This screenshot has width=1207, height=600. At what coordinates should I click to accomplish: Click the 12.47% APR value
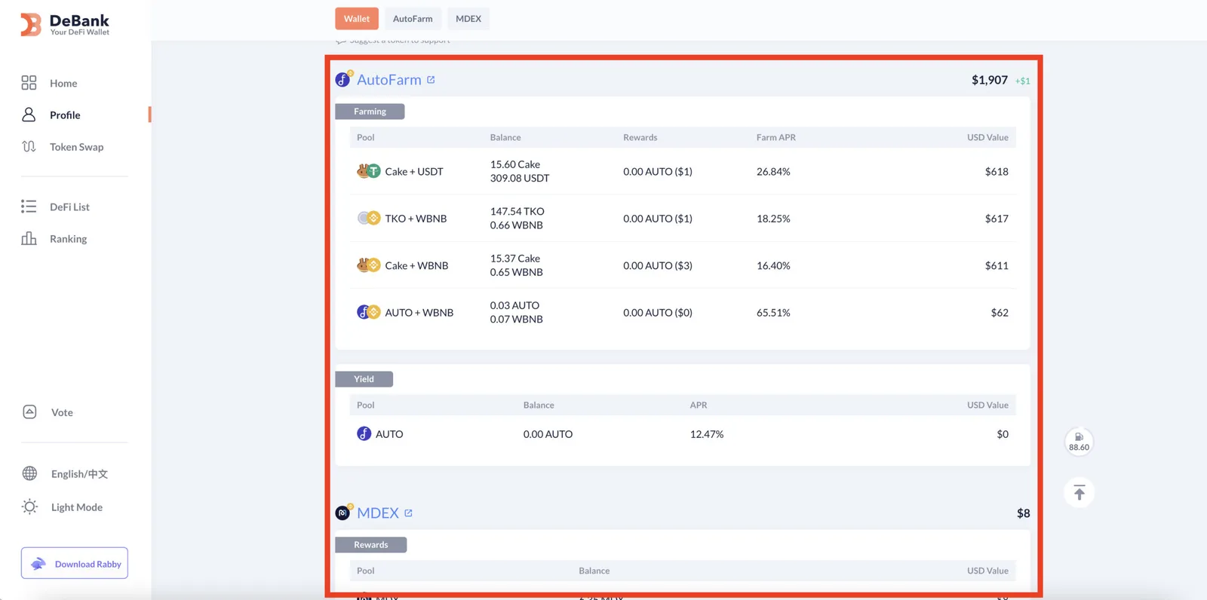[707, 434]
